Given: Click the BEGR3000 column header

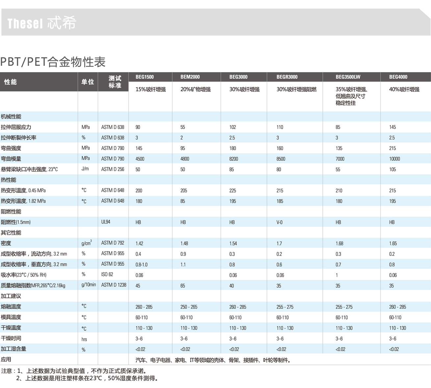Looking at the screenshot, I should 287,77.
